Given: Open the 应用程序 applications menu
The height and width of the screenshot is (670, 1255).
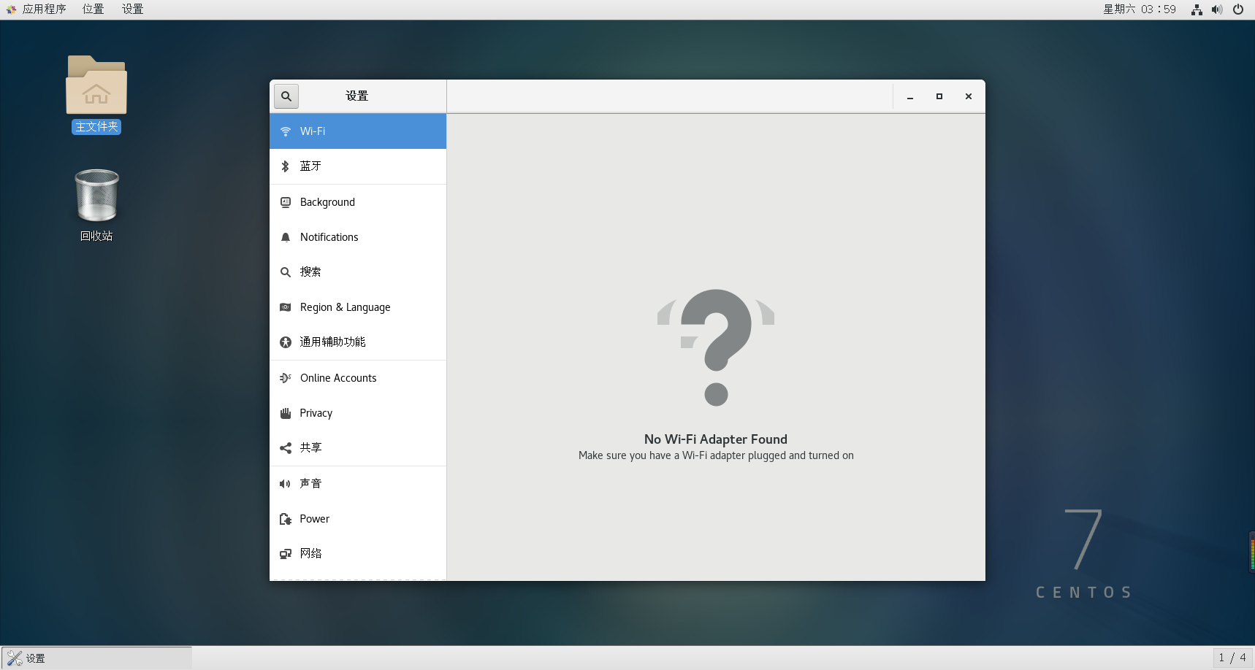Looking at the screenshot, I should click(44, 9).
